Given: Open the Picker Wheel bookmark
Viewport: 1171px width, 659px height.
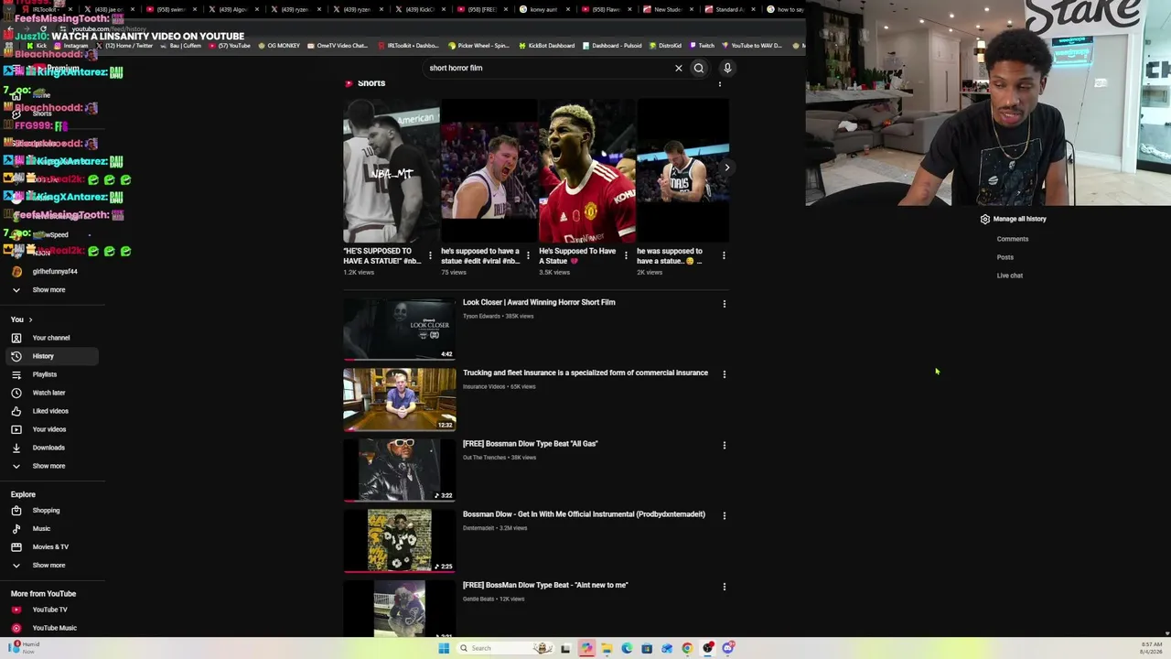Looking at the screenshot, I should point(479,46).
